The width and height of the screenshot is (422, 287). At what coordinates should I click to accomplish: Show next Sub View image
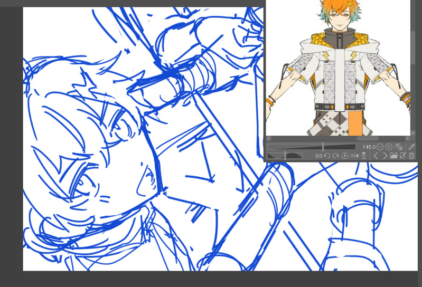coord(385,156)
